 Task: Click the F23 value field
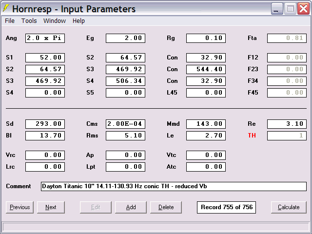287,69
